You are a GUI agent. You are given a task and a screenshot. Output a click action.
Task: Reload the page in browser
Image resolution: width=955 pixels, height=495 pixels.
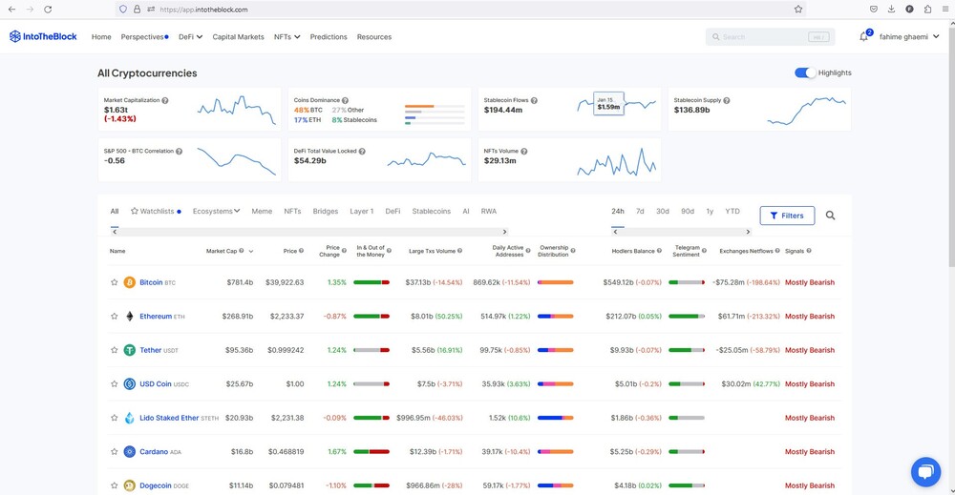pyautogui.click(x=48, y=10)
